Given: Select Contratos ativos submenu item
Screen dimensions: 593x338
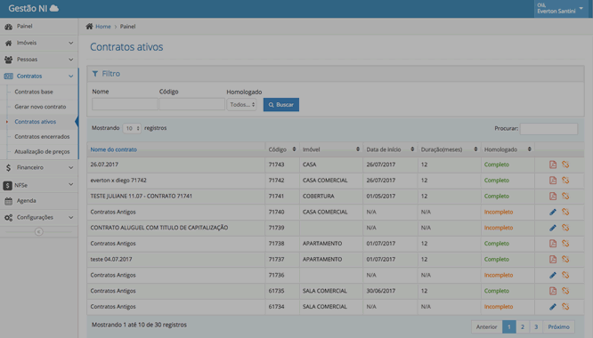Looking at the screenshot, I should [36, 122].
